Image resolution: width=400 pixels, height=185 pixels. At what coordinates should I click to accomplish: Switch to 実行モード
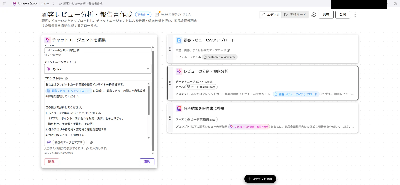point(295,15)
